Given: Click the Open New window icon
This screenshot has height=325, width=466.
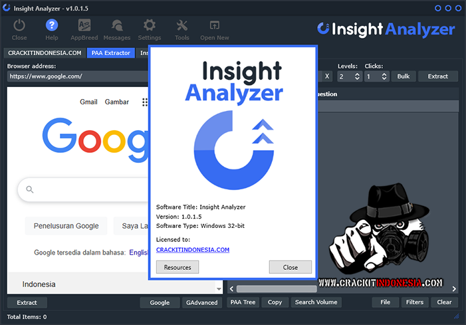Looking at the screenshot, I should point(214,26).
